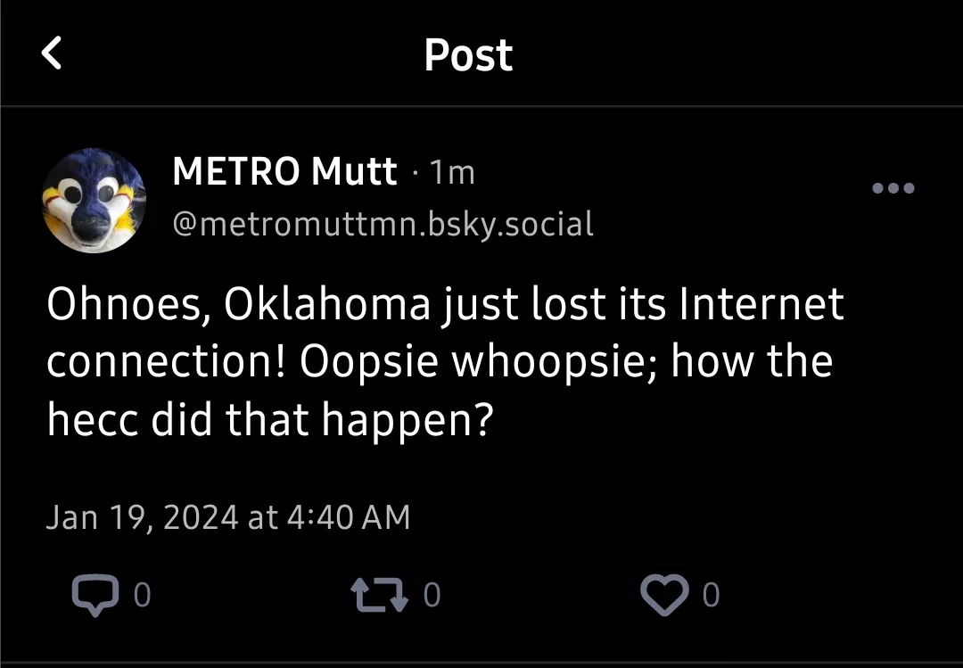The width and height of the screenshot is (963, 668).
Task: Click the word Internet in the post
Action: (x=761, y=305)
